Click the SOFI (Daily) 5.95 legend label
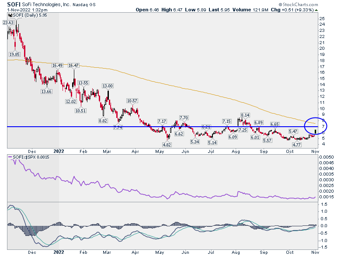 (30, 15)
